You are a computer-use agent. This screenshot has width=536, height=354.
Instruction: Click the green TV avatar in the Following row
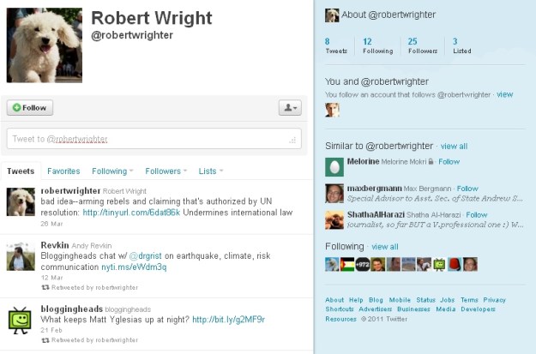coord(439,264)
